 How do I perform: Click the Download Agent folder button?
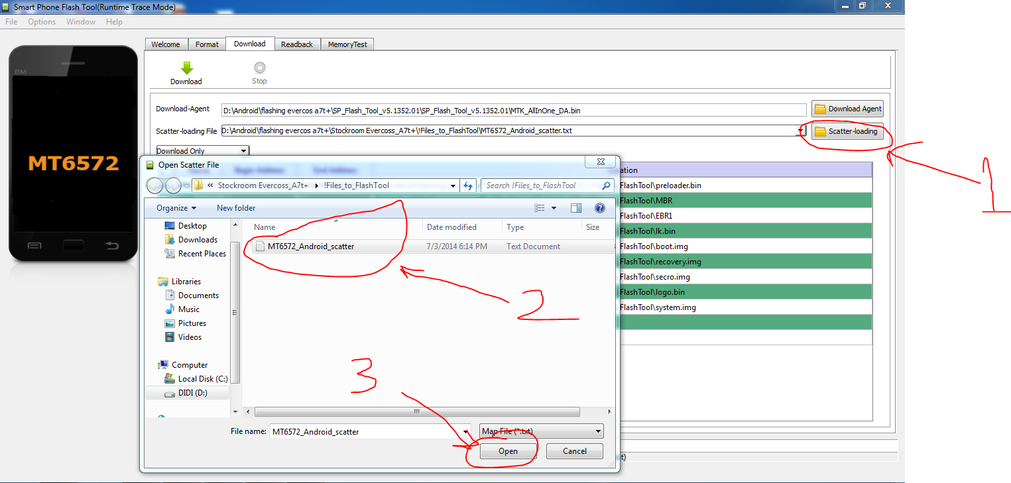847,109
